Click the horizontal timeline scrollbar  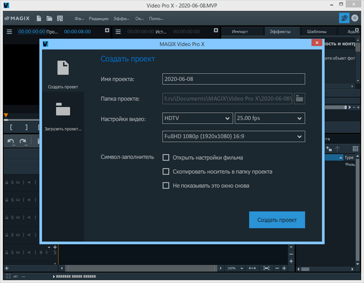pyautogui.click(x=142, y=268)
